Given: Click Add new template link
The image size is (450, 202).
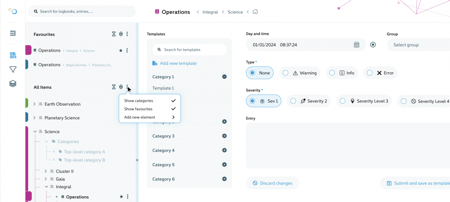Looking at the screenshot, I should [x=174, y=63].
